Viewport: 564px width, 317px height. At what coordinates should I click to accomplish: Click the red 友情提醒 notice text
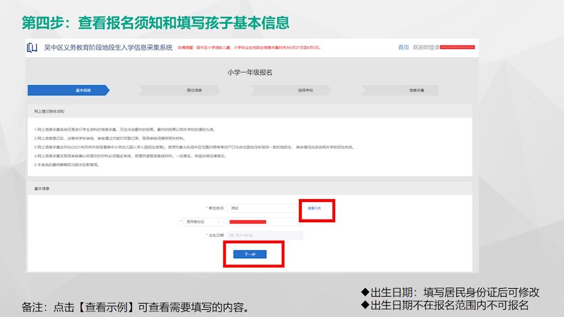tap(249, 47)
